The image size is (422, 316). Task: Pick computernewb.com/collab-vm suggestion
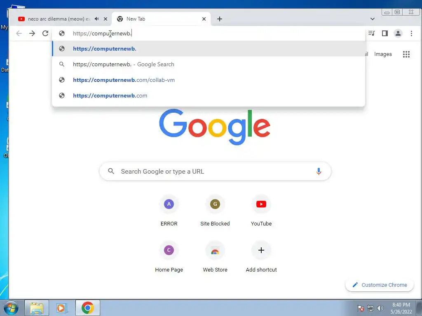209,80
